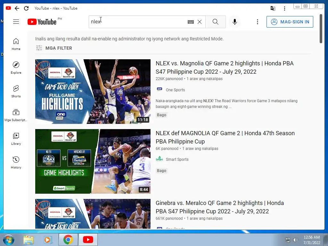
Task: Click the YouTube app taskbar icon
Action: click(88, 240)
